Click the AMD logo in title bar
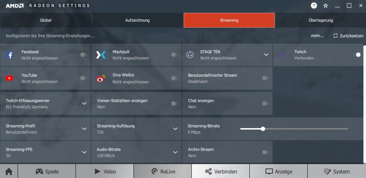This screenshot has width=366, height=178. (14, 6)
